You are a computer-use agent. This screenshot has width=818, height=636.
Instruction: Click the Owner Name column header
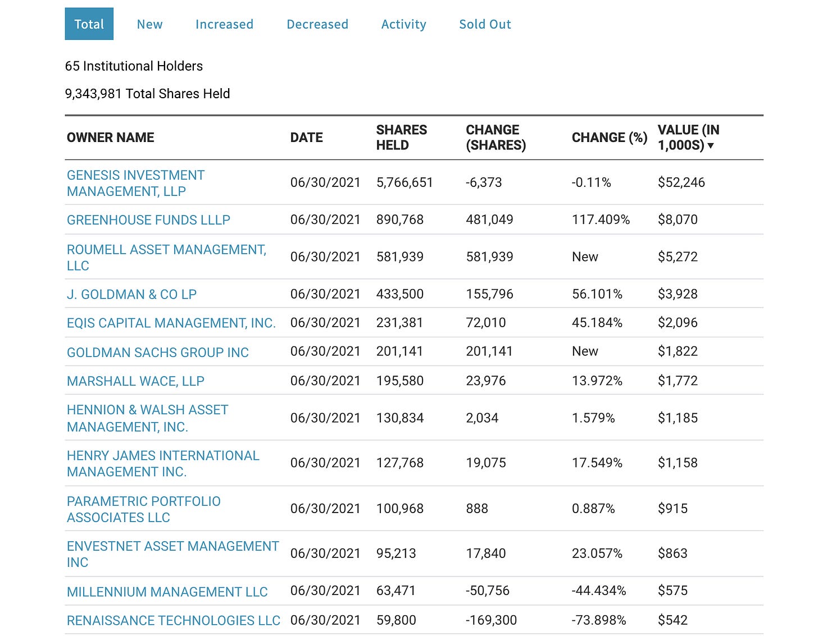110,138
